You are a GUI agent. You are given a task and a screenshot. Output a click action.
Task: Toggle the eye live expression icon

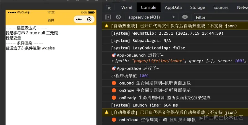(x=185, y=17)
